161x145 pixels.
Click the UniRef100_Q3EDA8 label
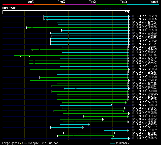144,75
